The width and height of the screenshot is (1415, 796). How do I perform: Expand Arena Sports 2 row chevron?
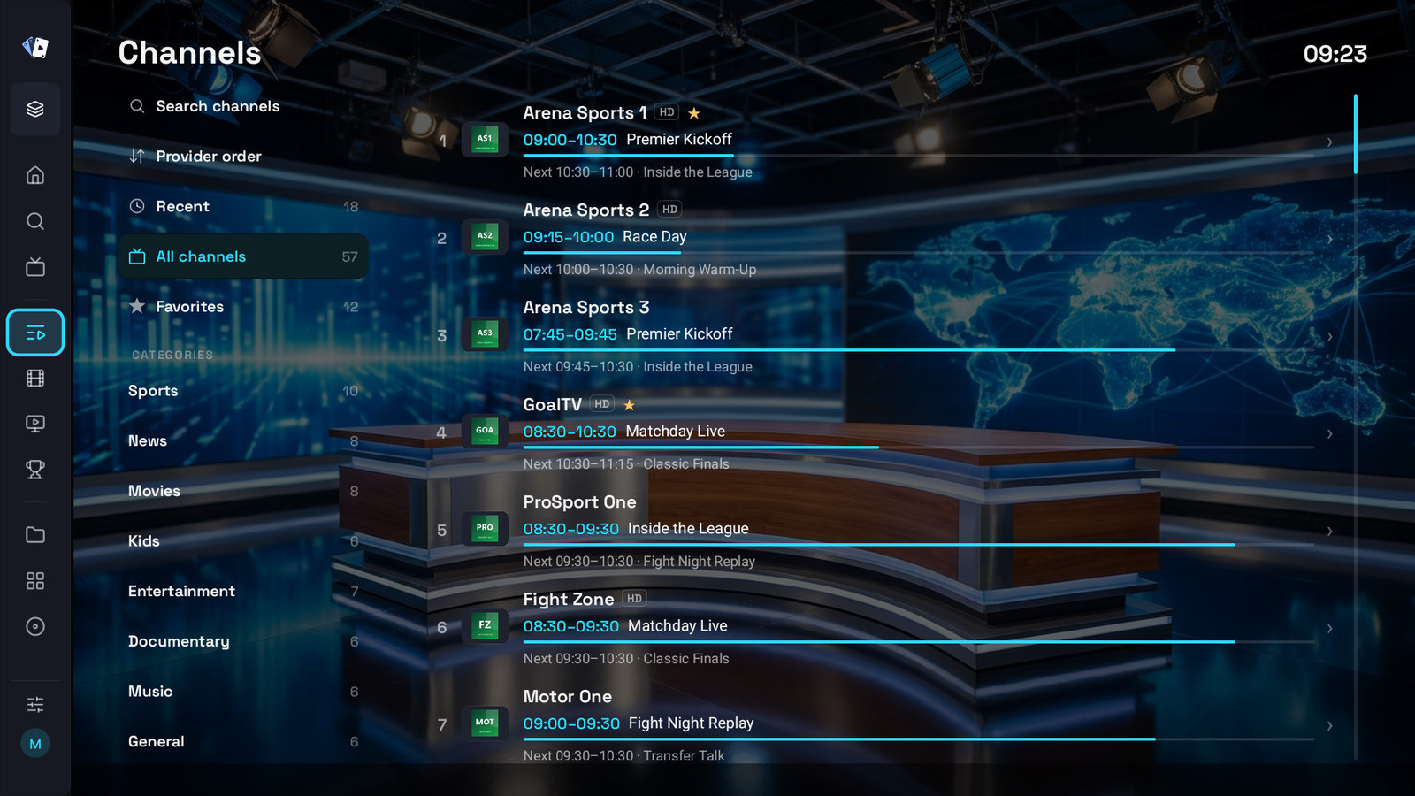coord(1329,239)
